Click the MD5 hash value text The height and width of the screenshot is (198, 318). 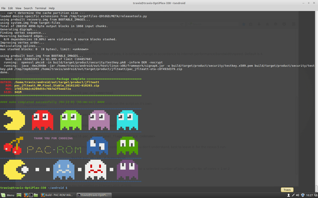tap(43, 89)
